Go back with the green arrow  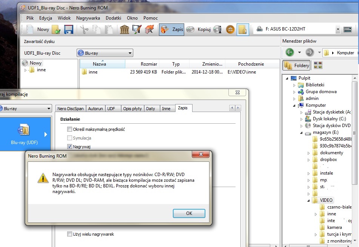click(290, 52)
